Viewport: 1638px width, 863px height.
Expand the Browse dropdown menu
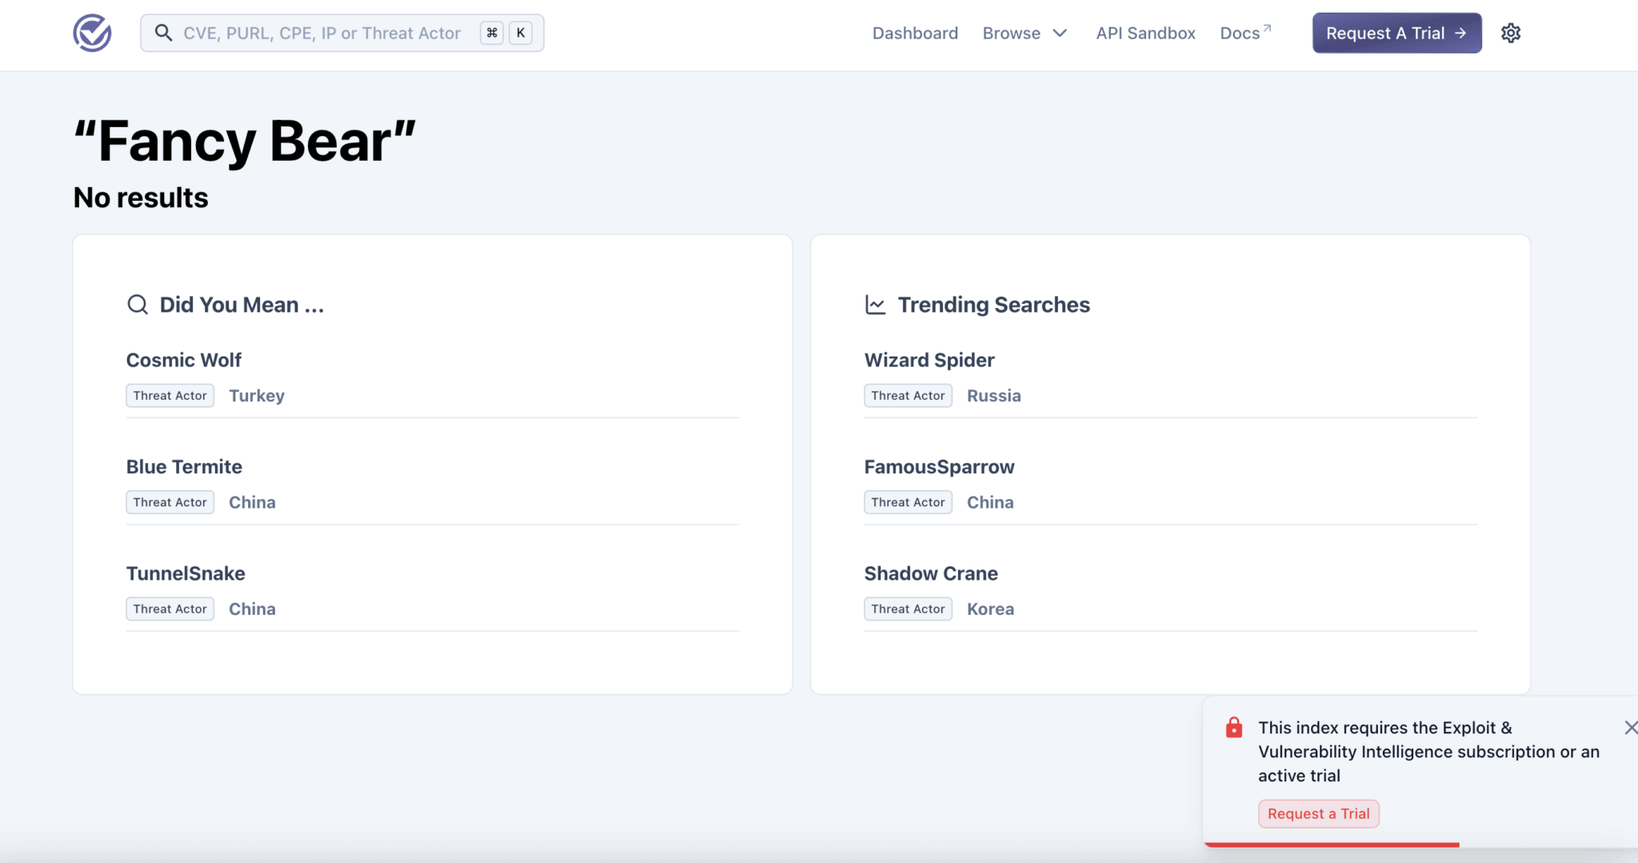click(x=1025, y=34)
